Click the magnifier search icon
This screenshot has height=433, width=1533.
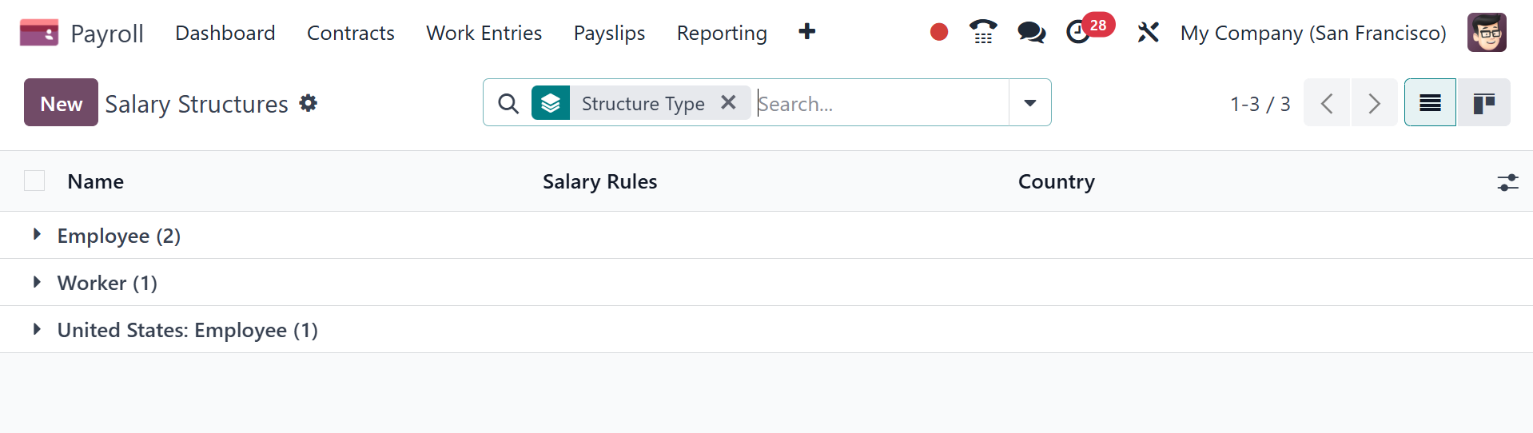[x=508, y=103]
